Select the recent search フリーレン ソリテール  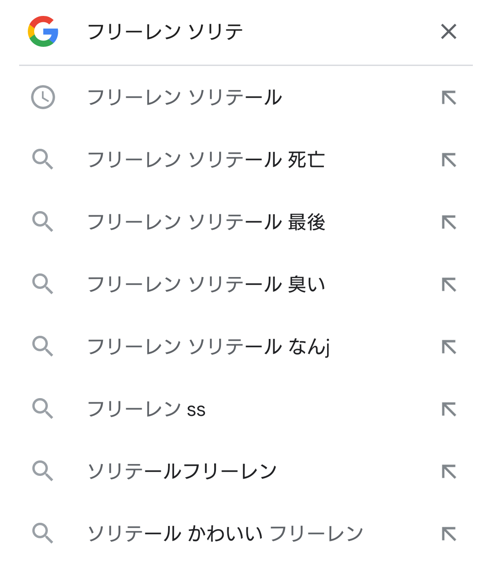tap(184, 97)
